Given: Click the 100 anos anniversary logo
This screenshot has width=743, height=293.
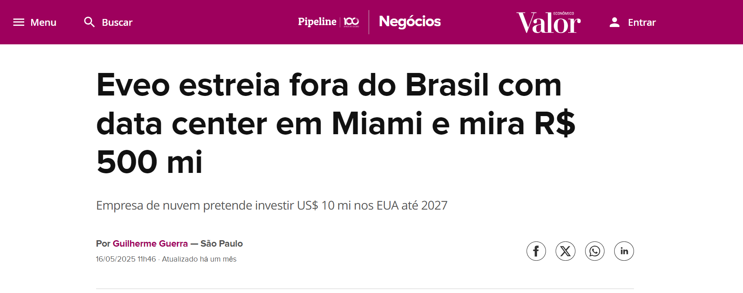Looking at the screenshot, I should pos(351,22).
